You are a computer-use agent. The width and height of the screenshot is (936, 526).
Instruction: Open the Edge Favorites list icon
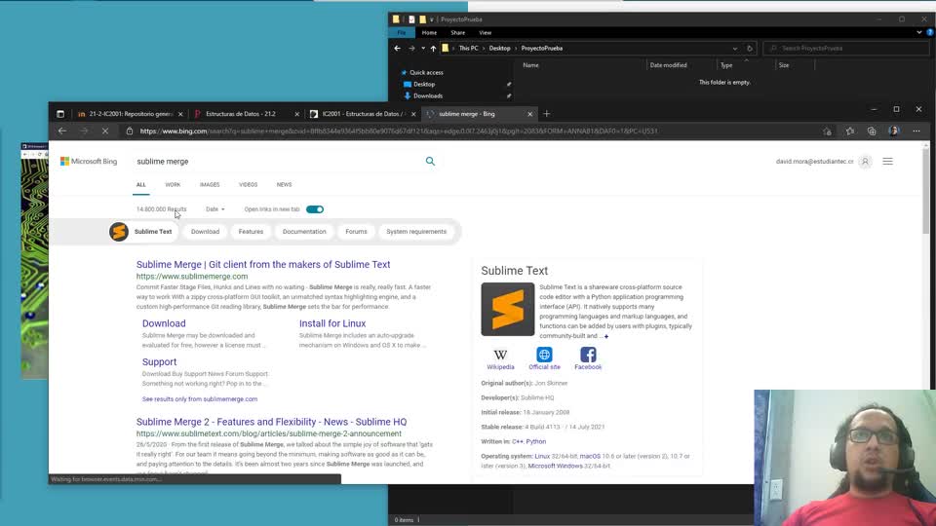click(849, 131)
